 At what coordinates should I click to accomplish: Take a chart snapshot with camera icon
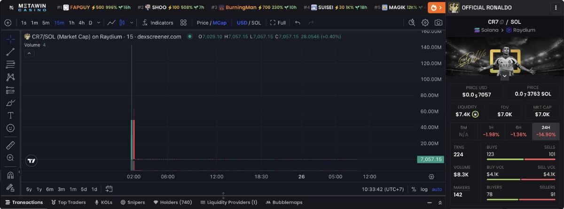pyautogui.click(x=438, y=22)
